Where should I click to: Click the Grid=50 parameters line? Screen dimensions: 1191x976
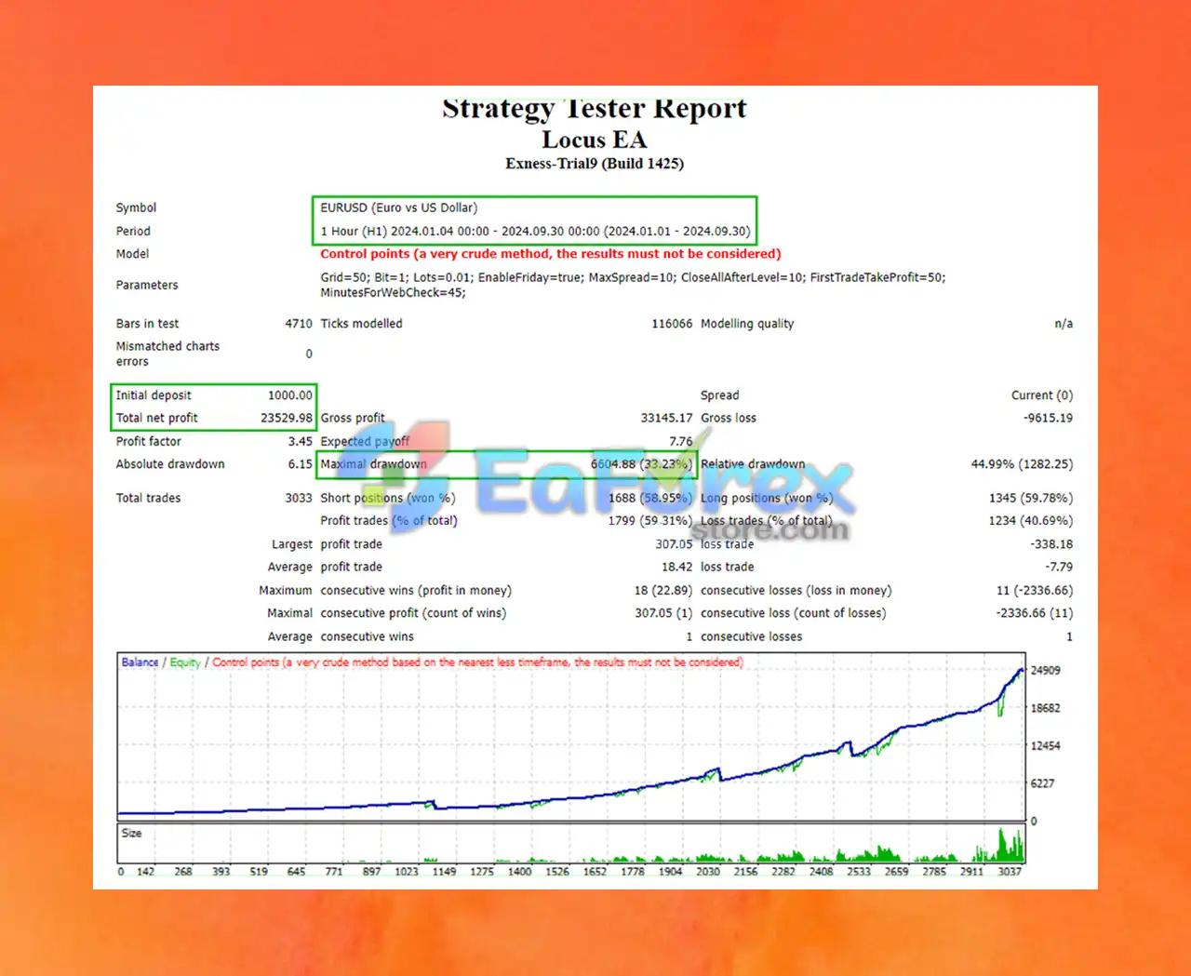(x=633, y=277)
